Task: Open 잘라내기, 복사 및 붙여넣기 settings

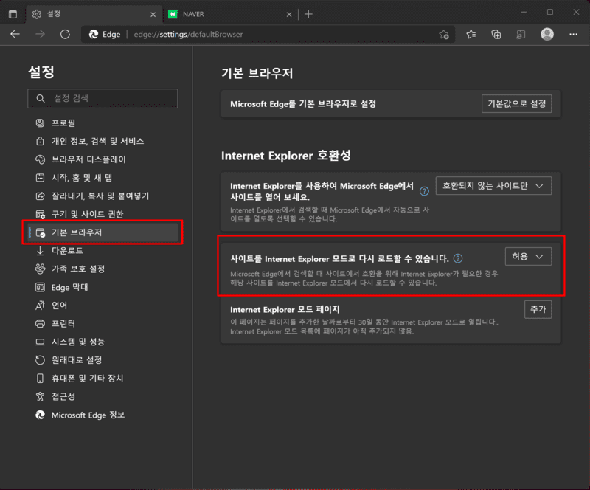Action: pos(103,196)
